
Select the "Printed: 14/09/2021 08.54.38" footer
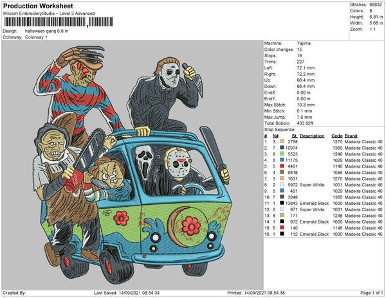256,293
